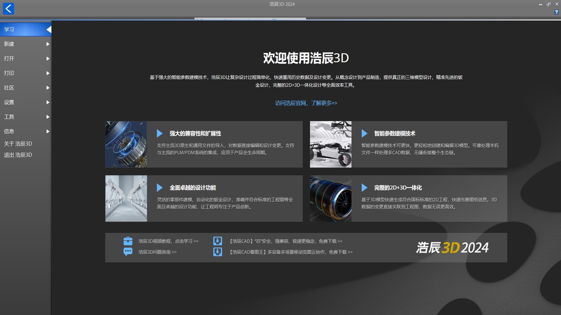
Task: Expand the 工具 submenu arrow
Action: click(x=48, y=117)
